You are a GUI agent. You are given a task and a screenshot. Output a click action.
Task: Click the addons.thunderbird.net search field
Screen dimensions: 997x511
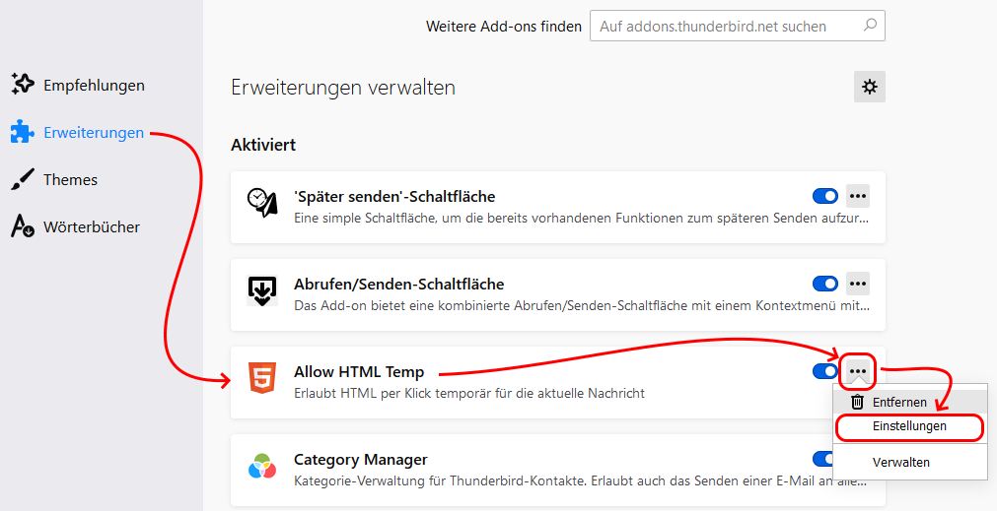(737, 26)
